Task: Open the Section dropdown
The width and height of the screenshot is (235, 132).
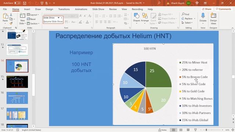Action: (33, 23)
